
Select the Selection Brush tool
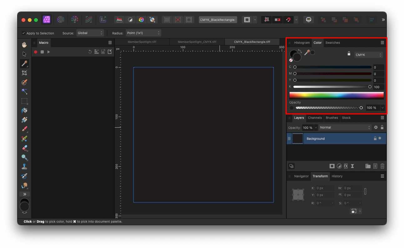click(24, 82)
